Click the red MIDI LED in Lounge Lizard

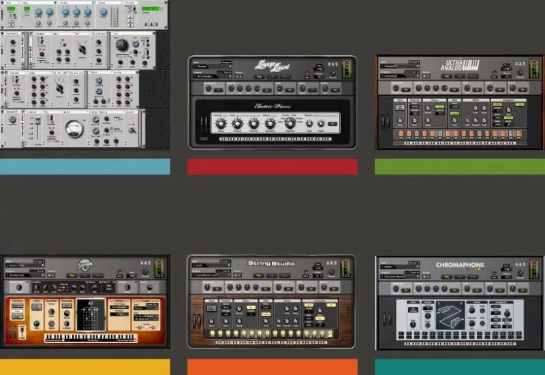coord(307,73)
